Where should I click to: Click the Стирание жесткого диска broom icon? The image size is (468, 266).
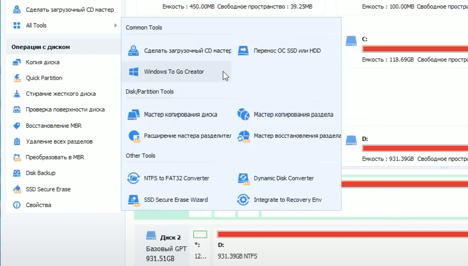(17, 94)
